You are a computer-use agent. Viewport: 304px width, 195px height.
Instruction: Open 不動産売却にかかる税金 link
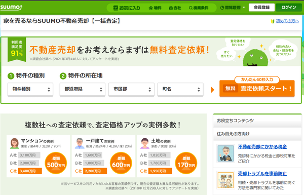click(x=262, y=147)
